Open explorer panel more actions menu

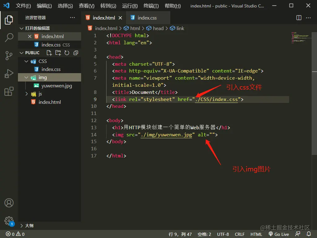[x=72, y=18]
